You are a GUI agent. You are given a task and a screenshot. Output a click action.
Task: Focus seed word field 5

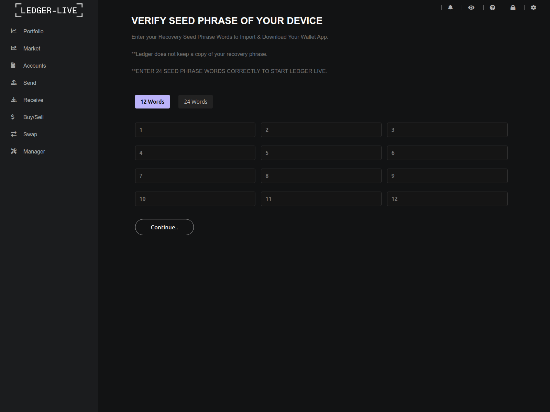(x=321, y=153)
